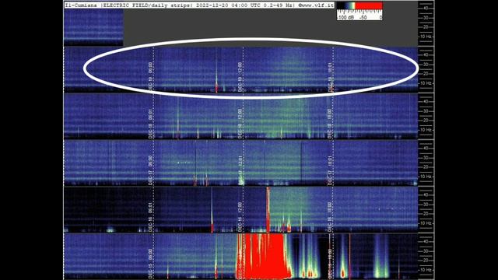Click the 10 Hz axis label of top strip
Viewport: 498px width, 280px height.
coord(426,37)
